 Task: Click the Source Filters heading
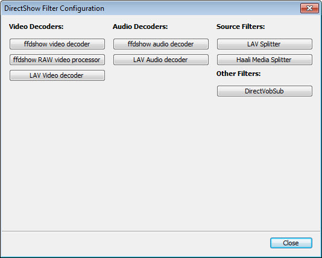pos(241,27)
